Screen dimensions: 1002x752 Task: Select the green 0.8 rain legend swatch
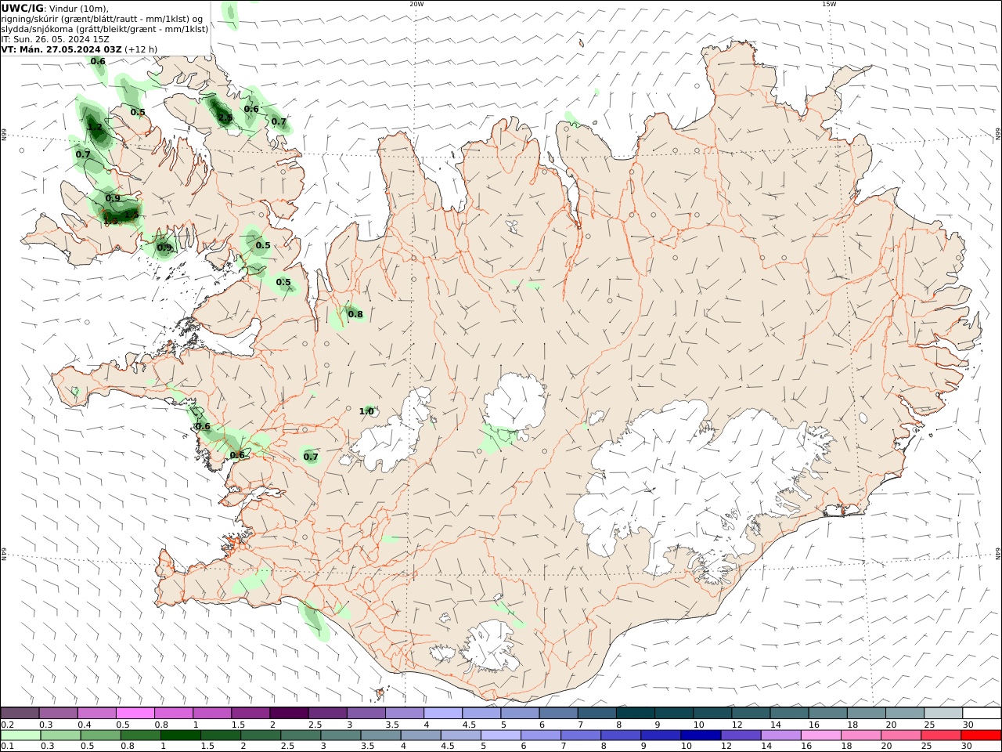pos(140,736)
